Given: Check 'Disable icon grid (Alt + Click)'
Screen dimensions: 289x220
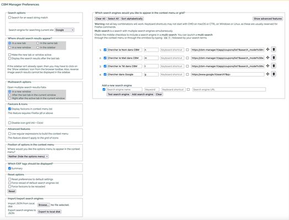Looking at the screenshot, I should tap(9, 123).
